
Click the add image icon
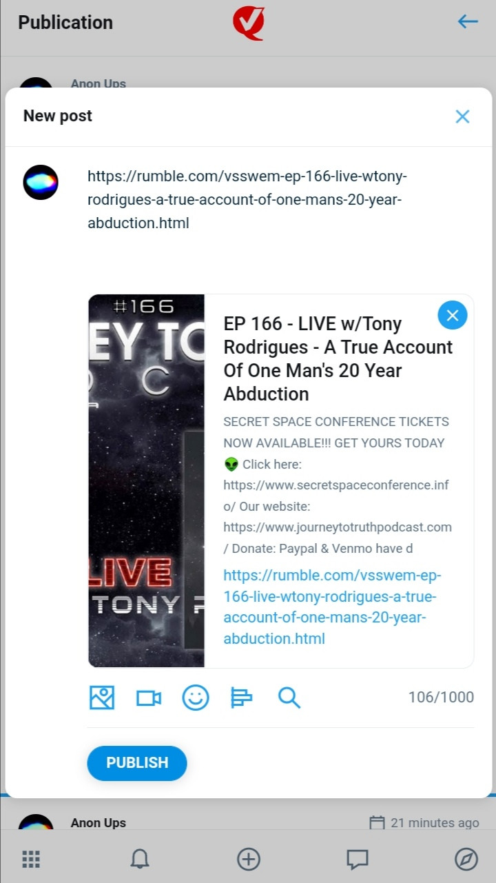pyautogui.click(x=102, y=698)
